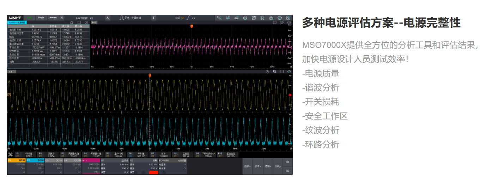
Task: Open the H horizontal settings
Action: (61, 18)
